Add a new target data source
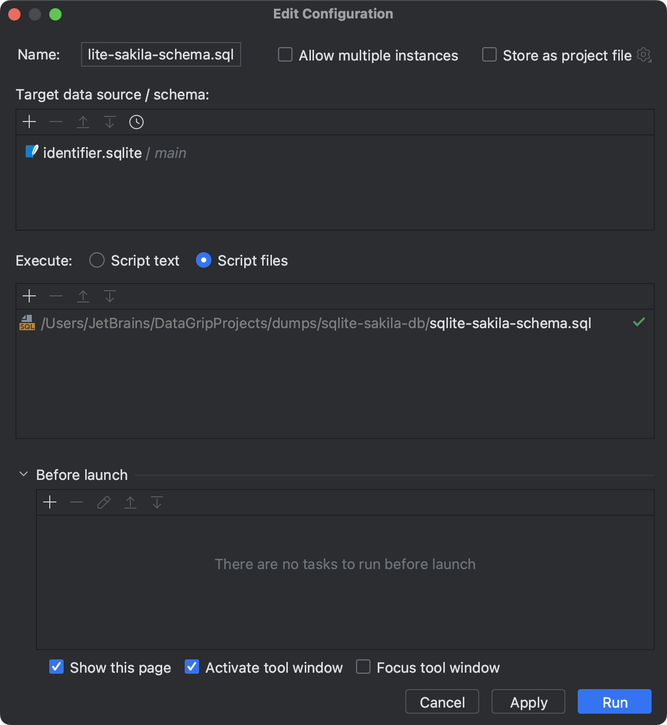667x725 pixels. pyautogui.click(x=29, y=122)
